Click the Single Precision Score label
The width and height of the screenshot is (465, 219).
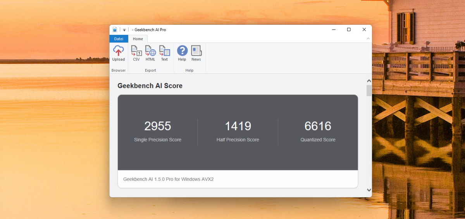click(158, 140)
